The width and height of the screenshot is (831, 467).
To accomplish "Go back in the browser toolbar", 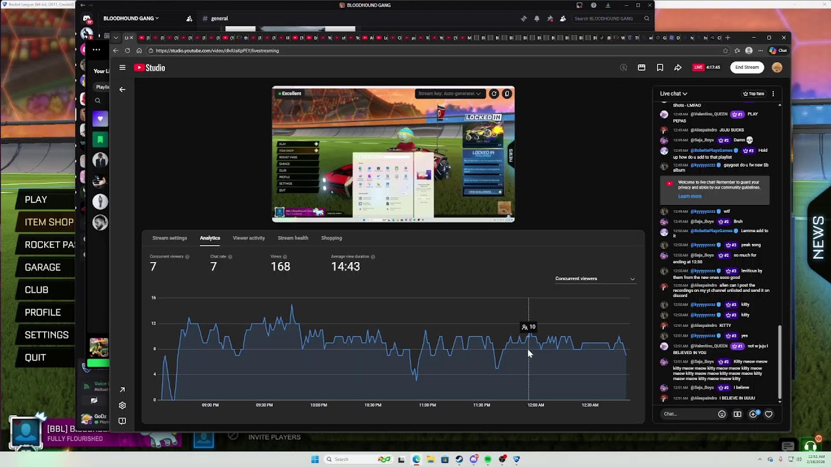I will click(116, 51).
